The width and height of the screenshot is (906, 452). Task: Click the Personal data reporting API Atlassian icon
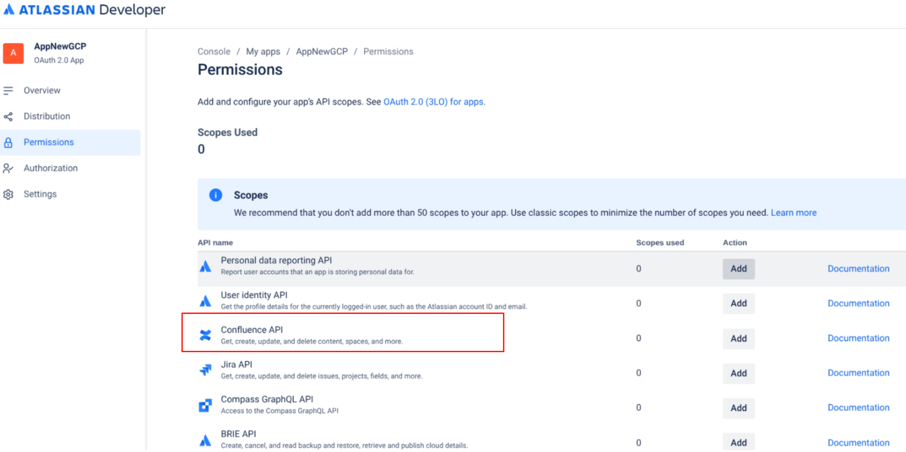click(205, 266)
